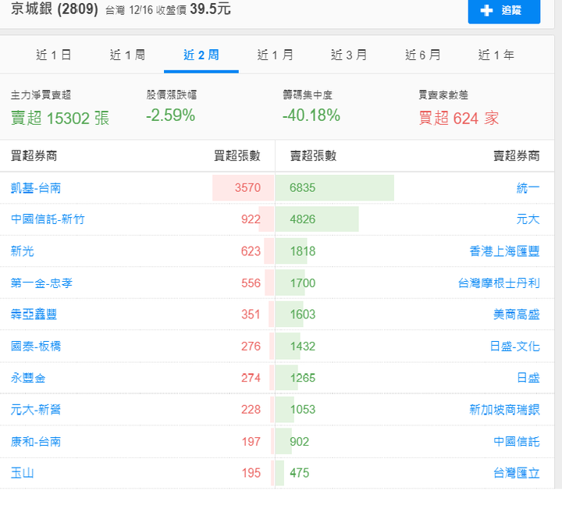The width and height of the screenshot is (562, 505).
Task: Click the 籌碼集中度 label
Action: point(308,95)
